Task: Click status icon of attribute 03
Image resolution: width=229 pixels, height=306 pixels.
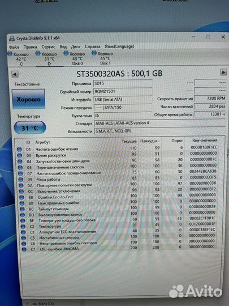Action: (20, 155)
